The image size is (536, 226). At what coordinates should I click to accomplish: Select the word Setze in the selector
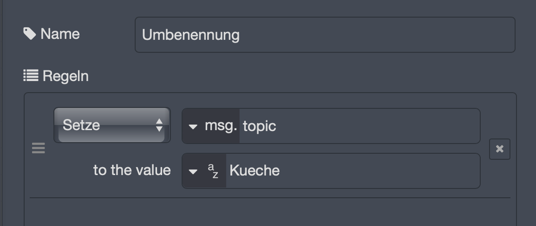click(x=81, y=125)
